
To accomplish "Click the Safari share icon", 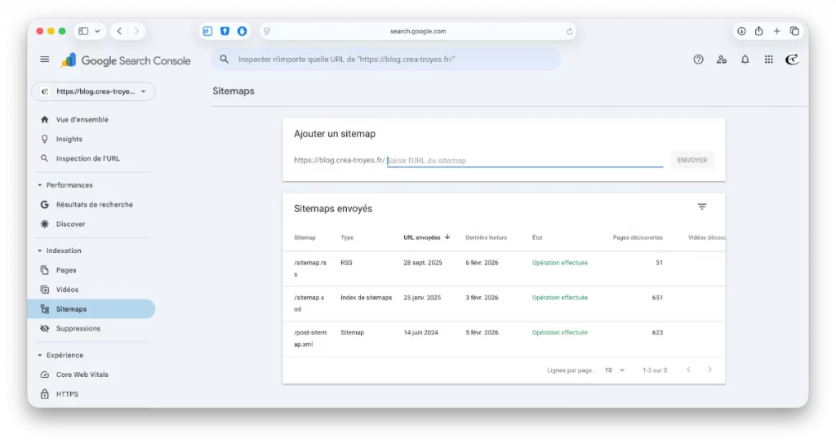I will pos(758,32).
